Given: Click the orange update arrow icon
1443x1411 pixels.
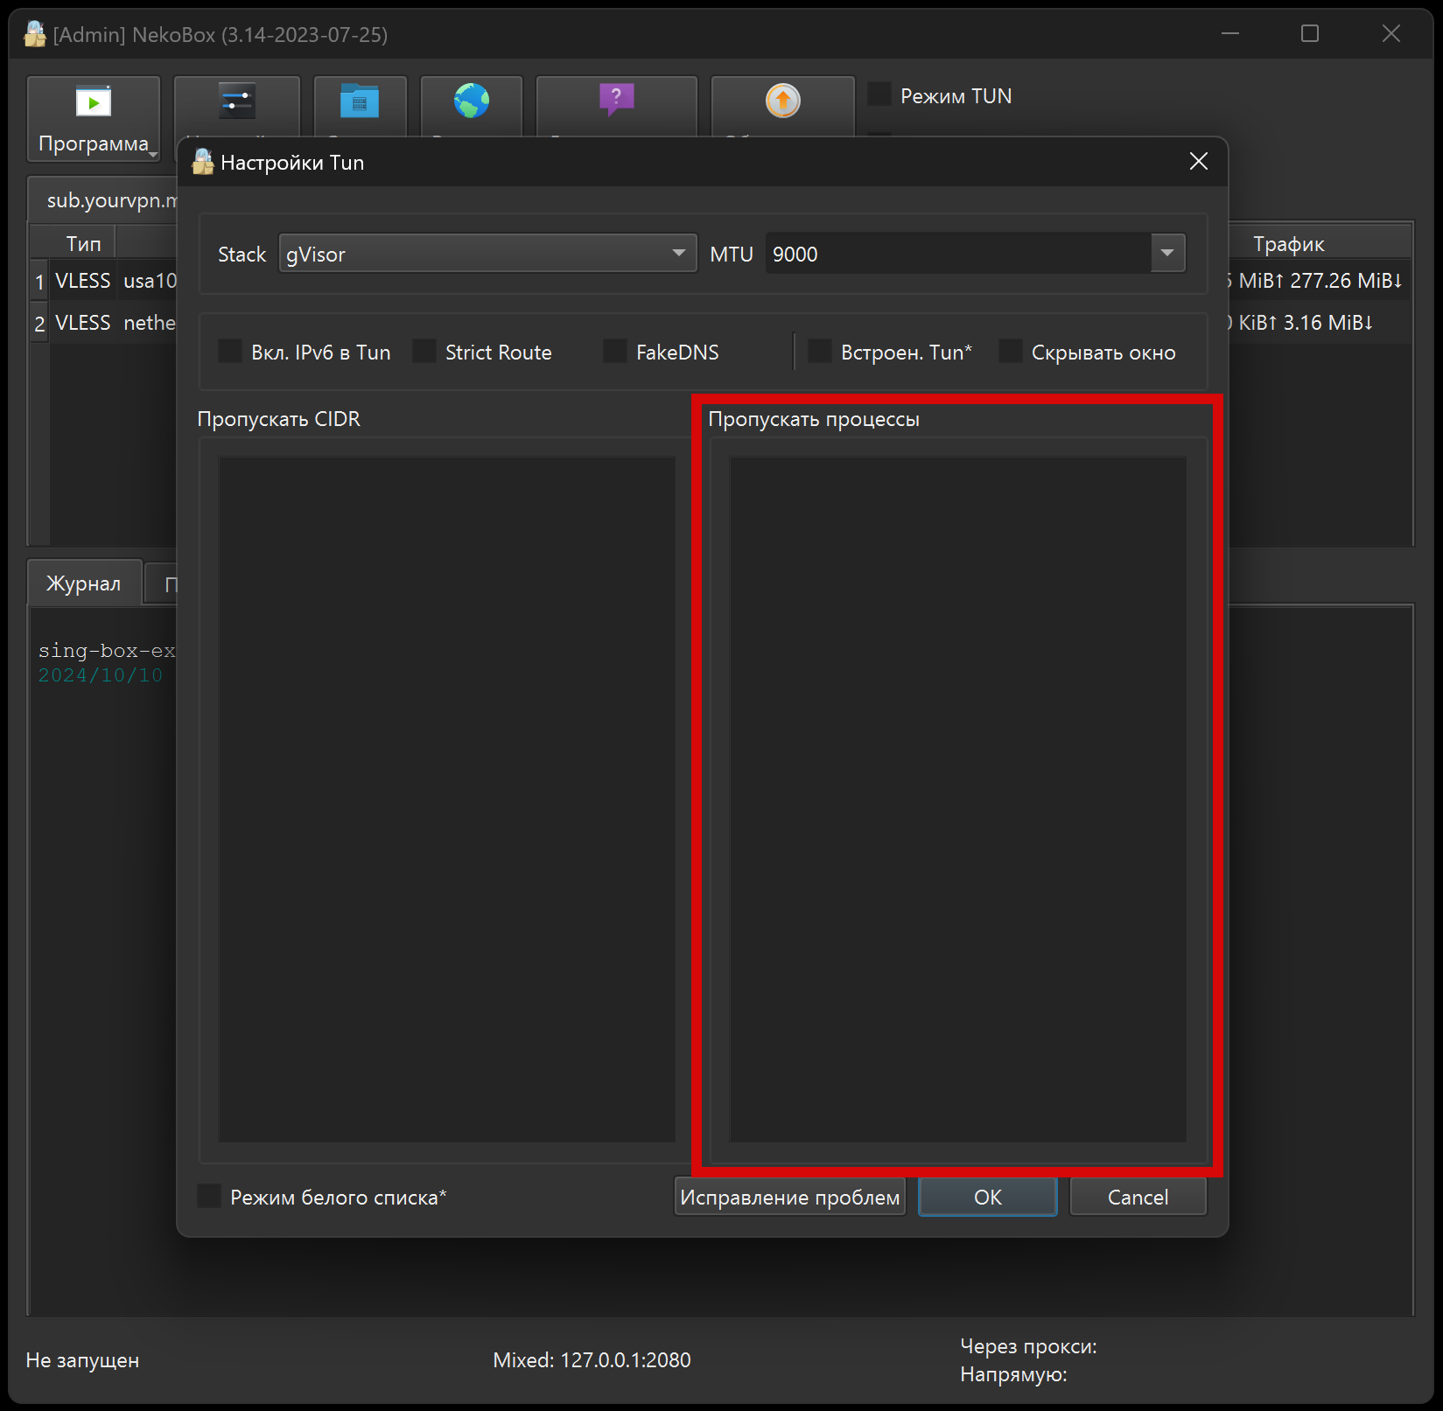Looking at the screenshot, I should [x=782, y=101].
